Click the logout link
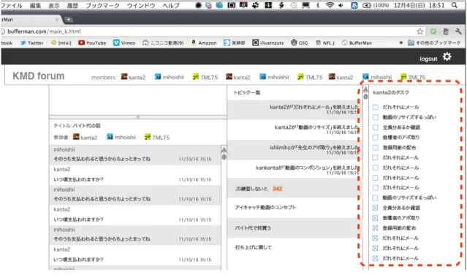 point(428,59)
